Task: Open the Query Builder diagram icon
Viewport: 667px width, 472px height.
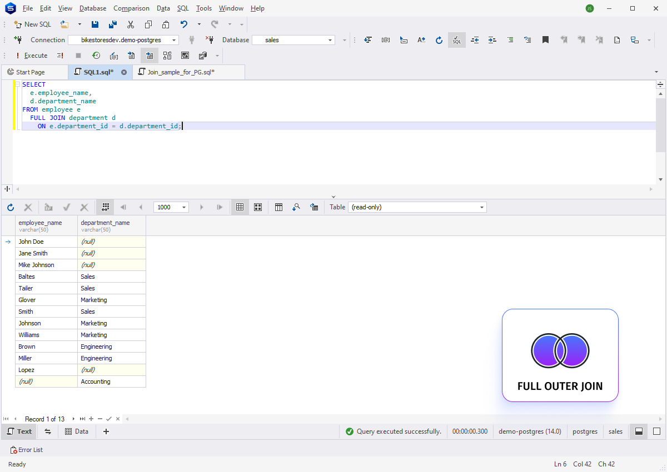Action: pos(167,56)
